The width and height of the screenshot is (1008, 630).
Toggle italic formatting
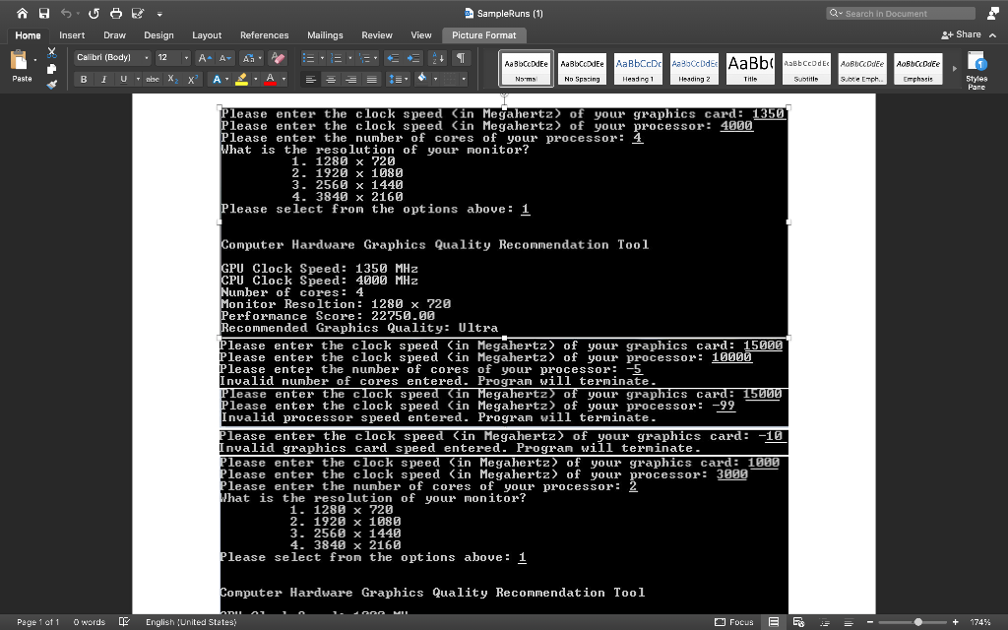(103, 79)
